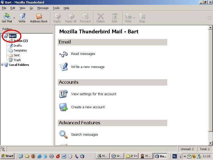Open the Help menu
This screenshot has height=160, width=213.
pyautogui.click(x=66, y=8)
